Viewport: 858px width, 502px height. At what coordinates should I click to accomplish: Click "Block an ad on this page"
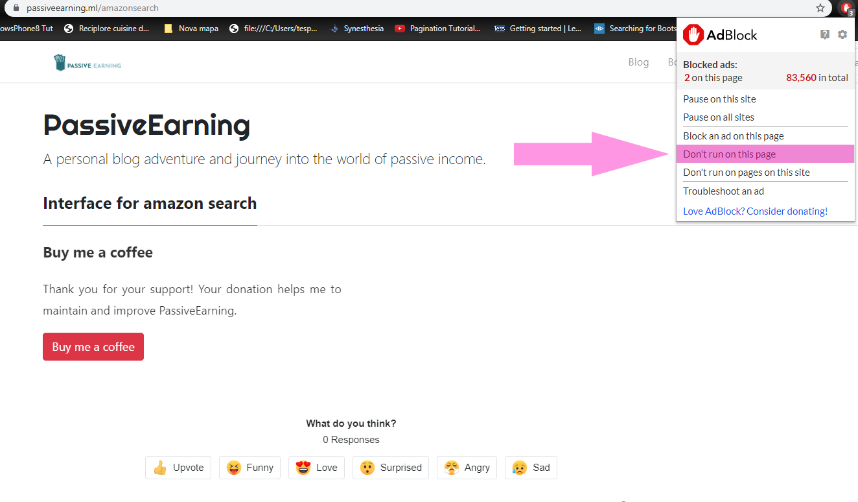(x=733, y=136)
